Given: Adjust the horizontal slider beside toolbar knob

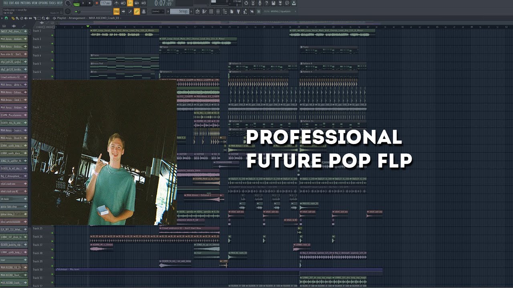Looking at the screenshot, I should 93,11.
